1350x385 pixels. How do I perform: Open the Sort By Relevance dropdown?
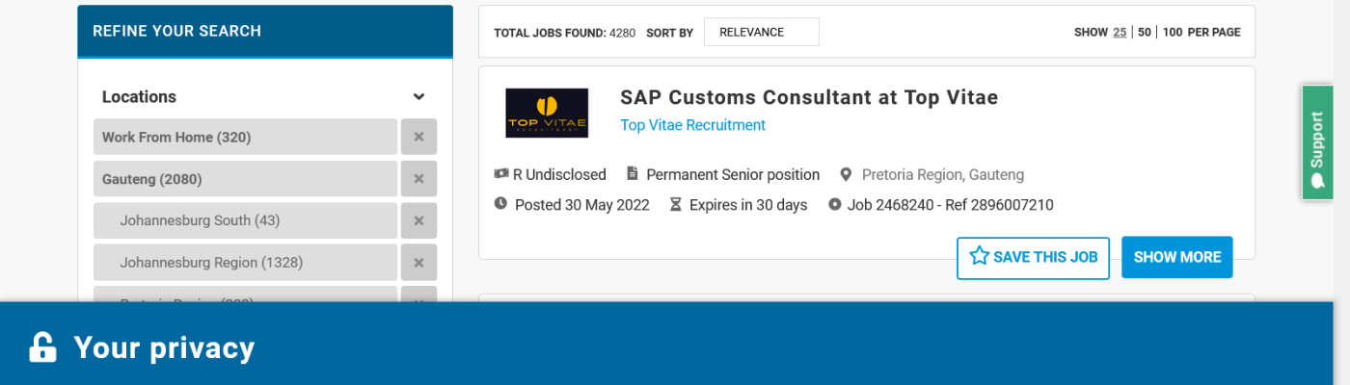click(x=761, y=32)
